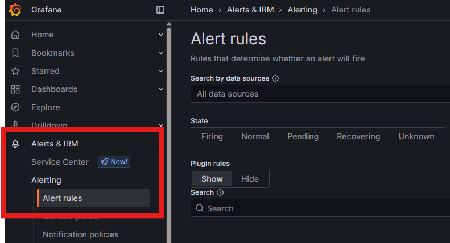Image resolution: width=450 pixels, height=243 pixels.
Task: Filter by Pending state
Action: pos(303,136)
